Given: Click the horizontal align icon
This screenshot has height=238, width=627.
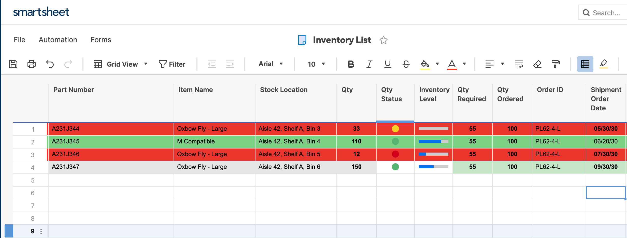Looking at the screenshot, I should (x=489, y=64).
